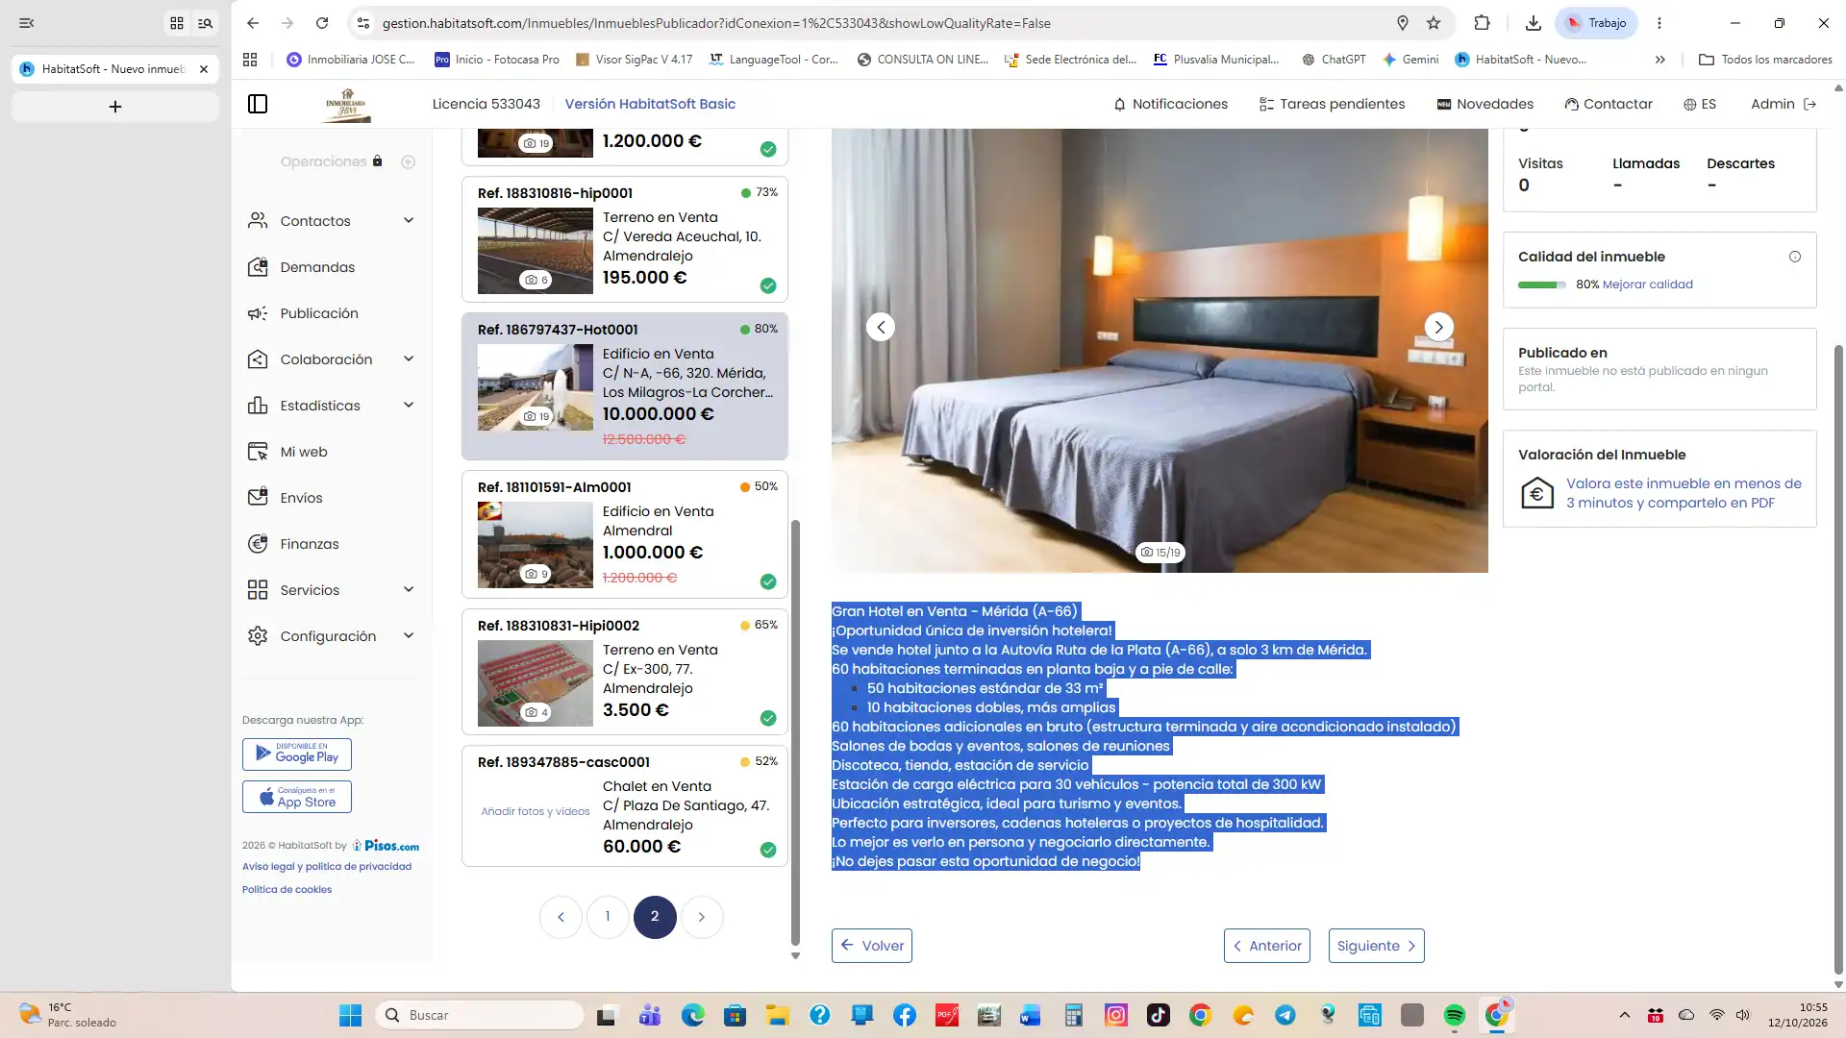Expand Estadísticas menu
Screen dimensions: 1846x1038
point(332,406)
